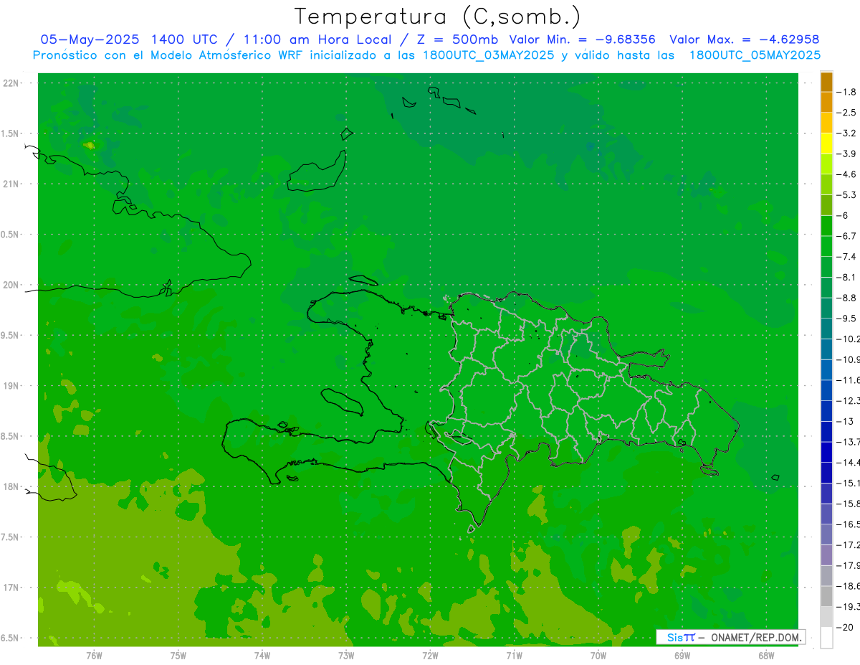
Task: Click the '68W' longitude label
Action: [x=766, y=656]
